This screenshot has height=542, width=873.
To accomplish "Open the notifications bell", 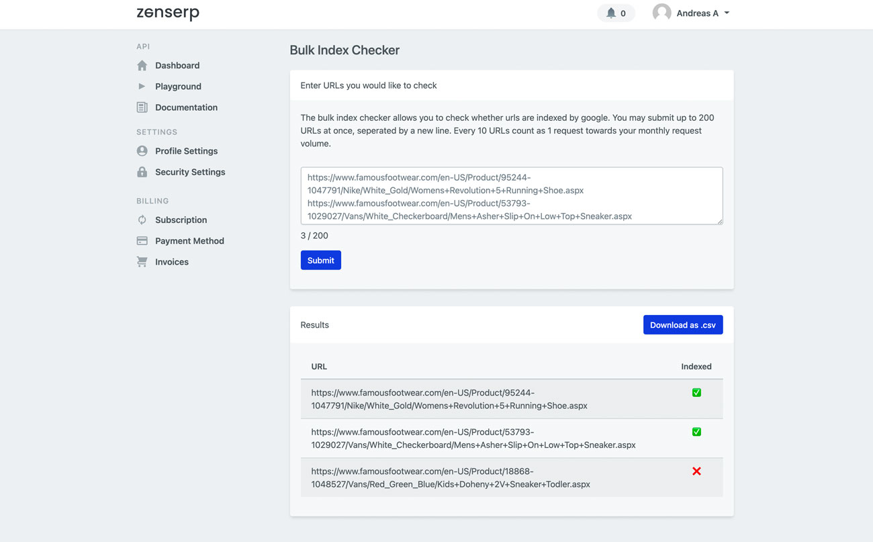I will pyautogui.click(x=611, y=13).
